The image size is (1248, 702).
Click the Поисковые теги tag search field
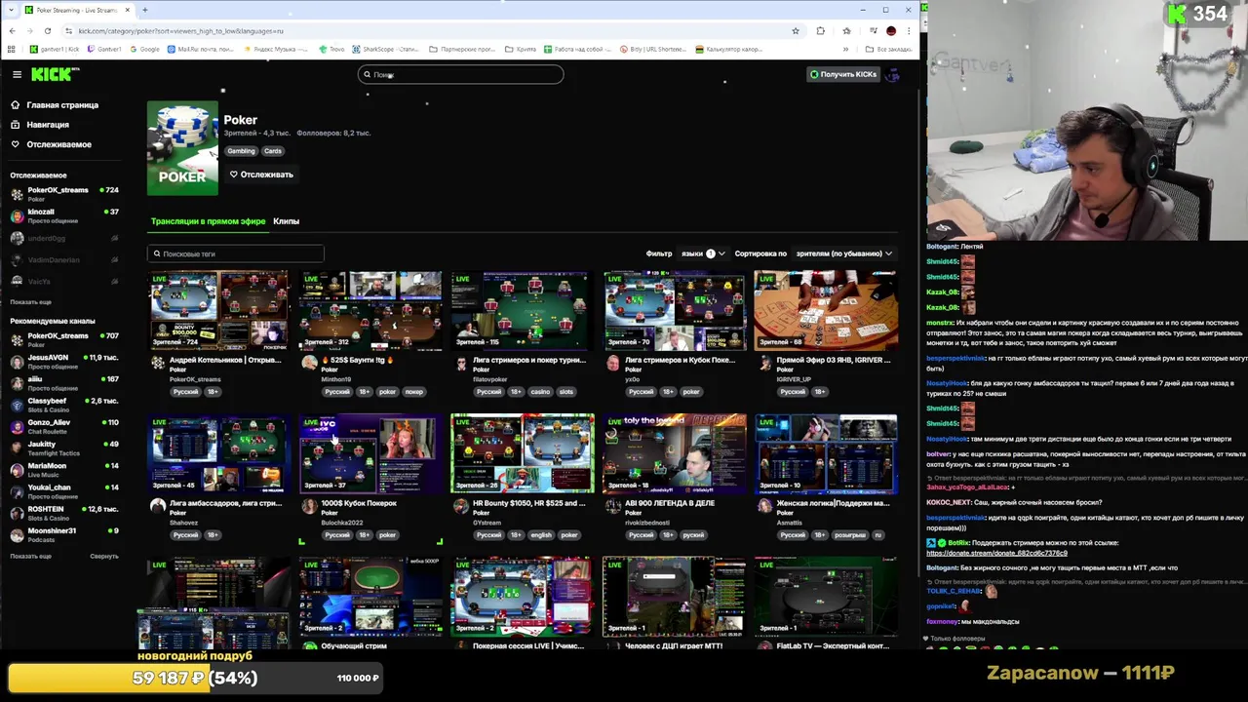pos(235,253)
